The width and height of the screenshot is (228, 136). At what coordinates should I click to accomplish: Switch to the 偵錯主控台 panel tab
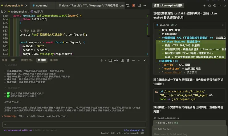click(27, 60)
